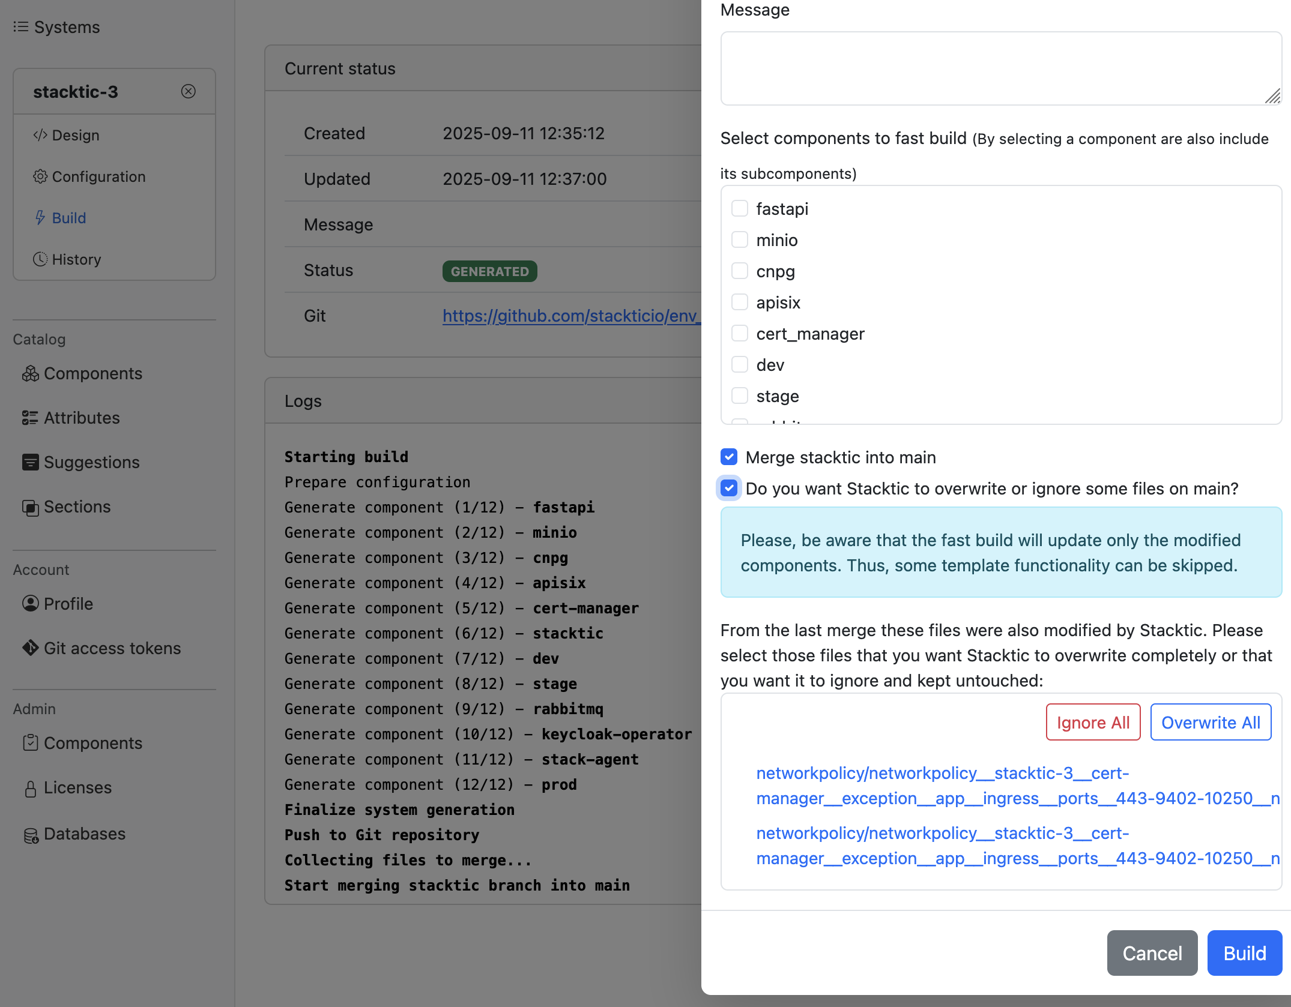Open the Build menu item

pos(68,218)
